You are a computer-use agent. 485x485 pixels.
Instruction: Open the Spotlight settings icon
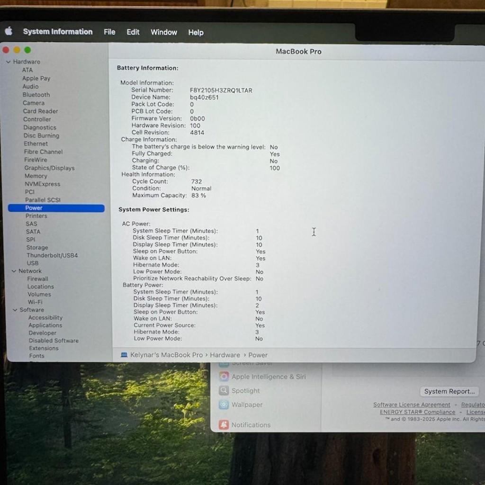[x=224, y=390]
